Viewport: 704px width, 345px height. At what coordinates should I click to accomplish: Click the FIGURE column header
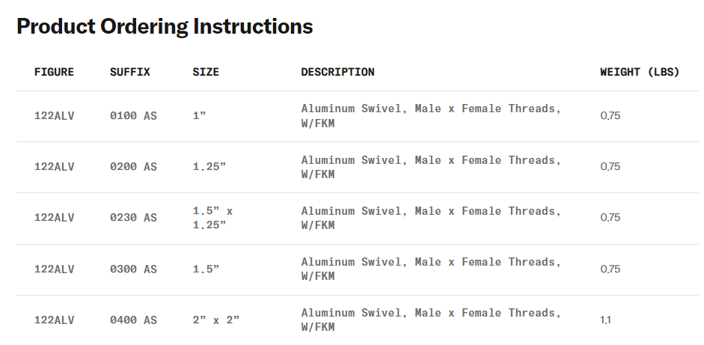coord(54,73)
